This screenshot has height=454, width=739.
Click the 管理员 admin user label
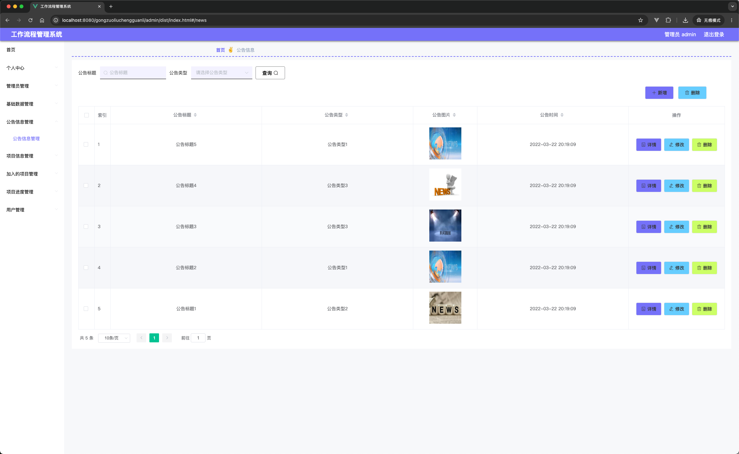[x=680, y=34]
